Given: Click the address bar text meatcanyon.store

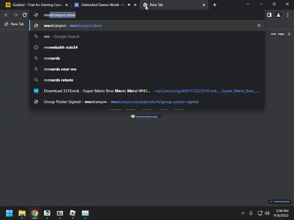Looking at the screenshot, I should click(60, 15).
